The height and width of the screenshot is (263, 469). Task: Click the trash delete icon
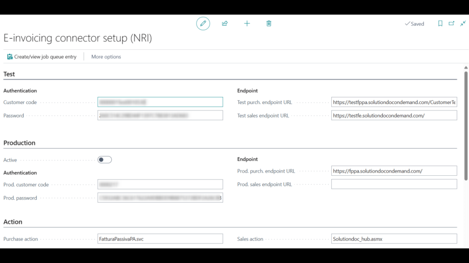pyautogui.click(x=269, y=23)
